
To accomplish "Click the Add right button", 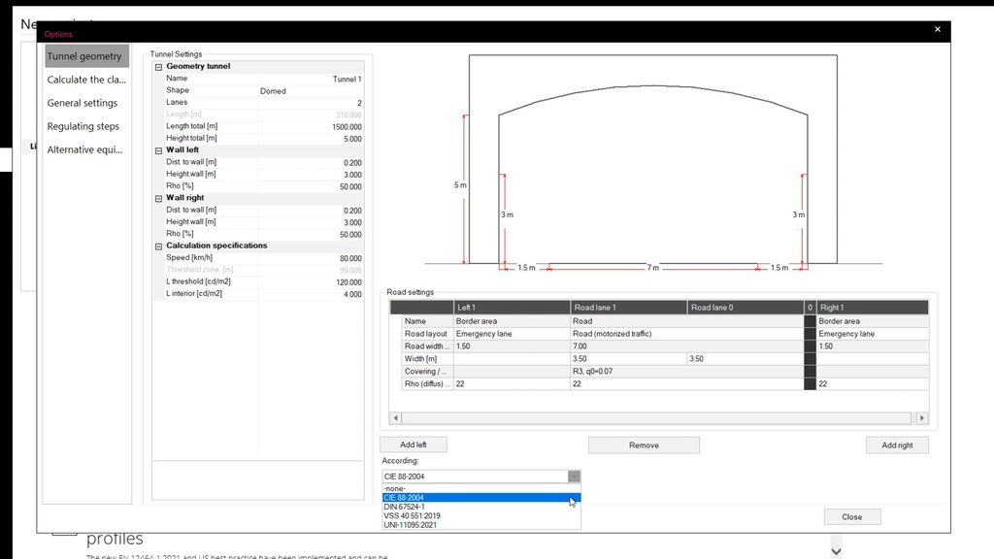I will click(896, 444).
